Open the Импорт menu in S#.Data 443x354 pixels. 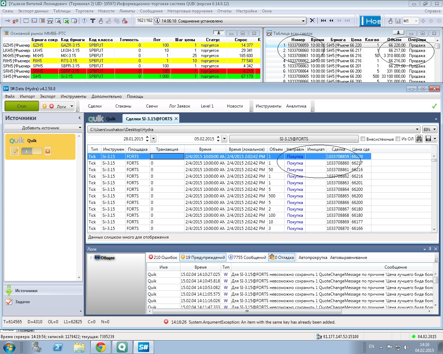(27, 96)
